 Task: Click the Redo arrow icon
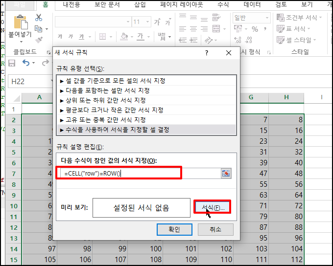click(x=45, y=63)
